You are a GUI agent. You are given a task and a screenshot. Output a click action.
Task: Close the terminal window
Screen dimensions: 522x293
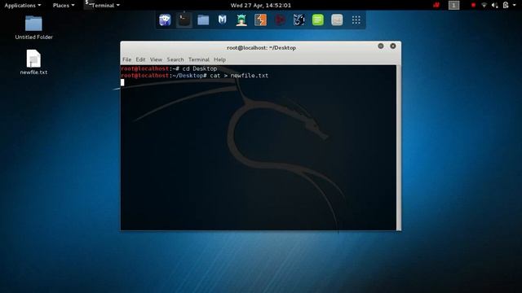click(x=393, y=46)
